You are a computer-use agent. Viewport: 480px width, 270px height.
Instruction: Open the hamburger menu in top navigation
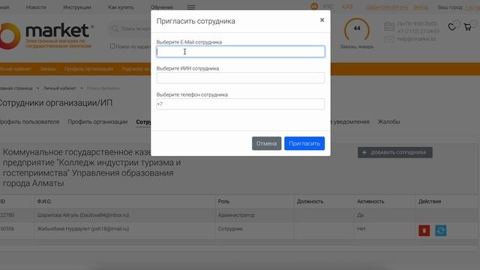[x=191, y=7]
